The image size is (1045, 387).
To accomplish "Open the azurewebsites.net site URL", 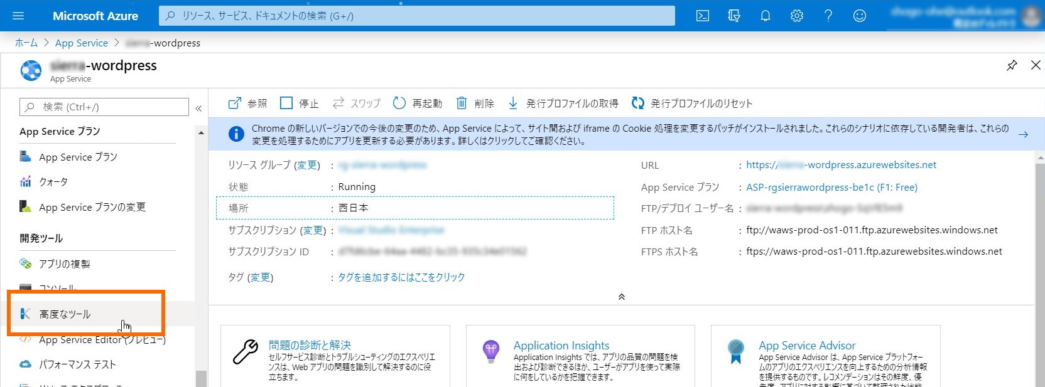I will pos(841,165).
